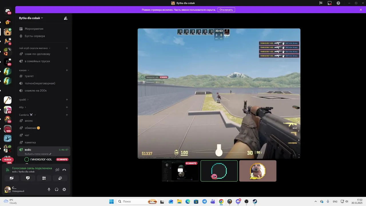Viewport: 366px width, 206px height.
Task: Open the чат text channel
Action: click(43, 135)
